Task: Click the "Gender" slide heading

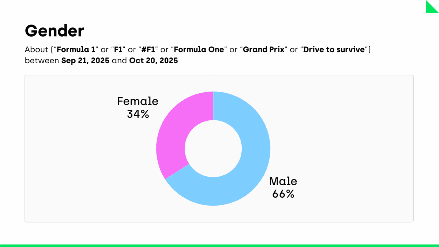Action: tap(55, 31)
